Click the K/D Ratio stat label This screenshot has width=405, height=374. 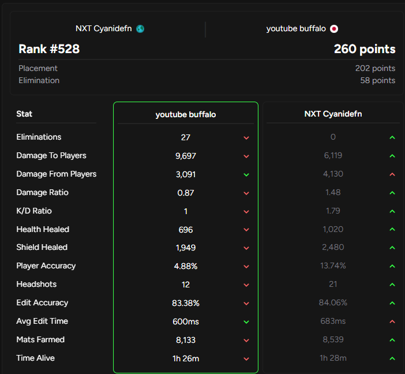[x=34, y=211]
